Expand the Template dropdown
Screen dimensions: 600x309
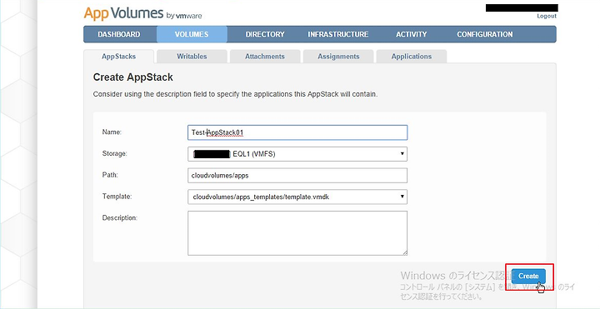(297, 197)
